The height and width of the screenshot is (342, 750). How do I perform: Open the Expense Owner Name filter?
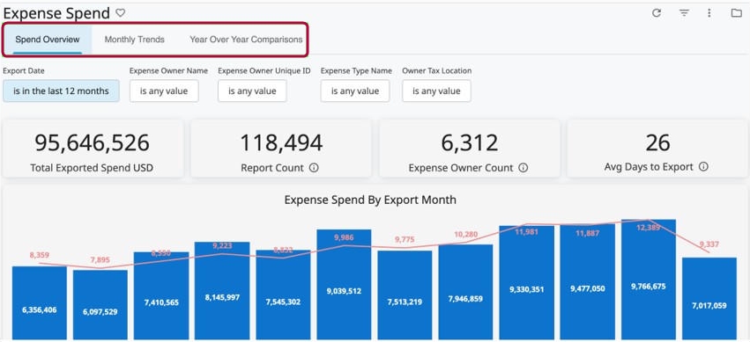pos(164,91)
